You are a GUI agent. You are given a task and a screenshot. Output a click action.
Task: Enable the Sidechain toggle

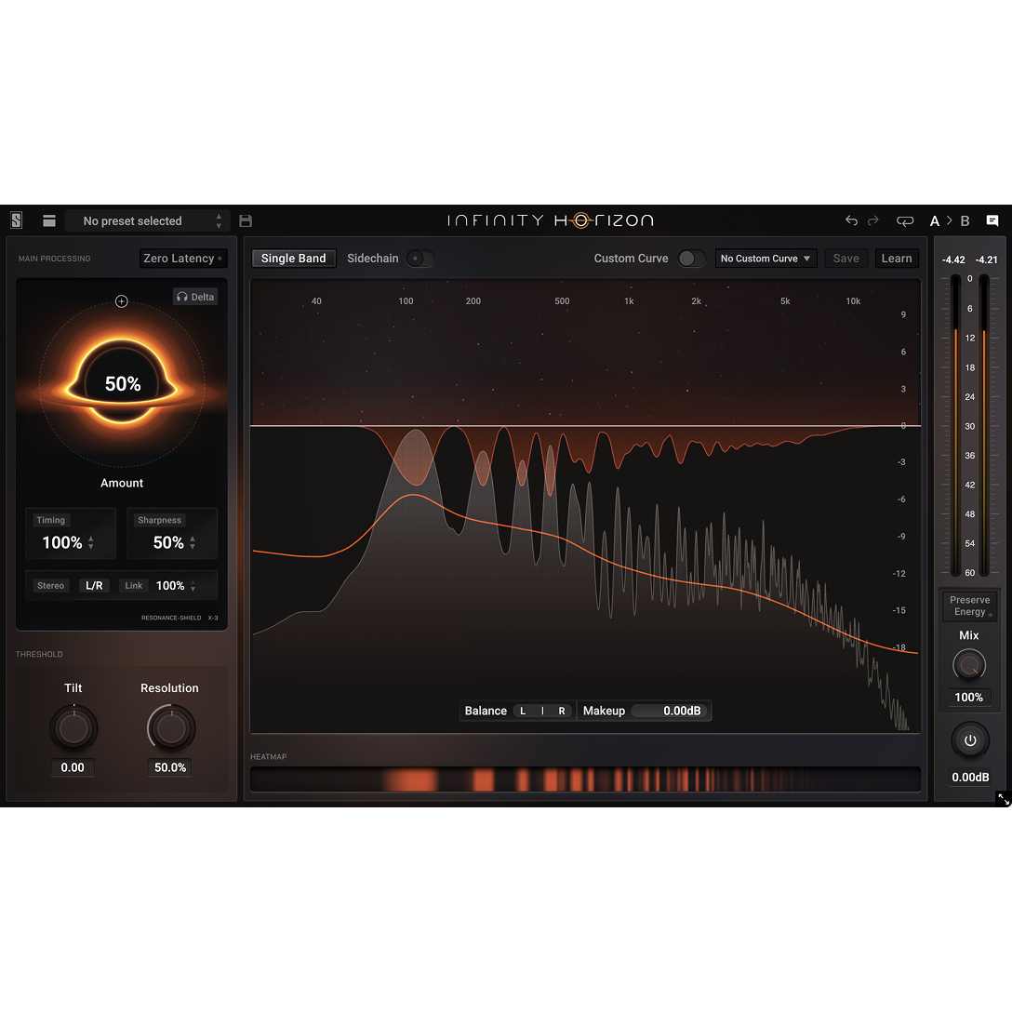click(x=419, y=259)
